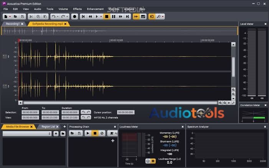Viewport: 269px width, 168px height.
Task: Toggle the follow playback cursor icon
Action: pos(136,17)
